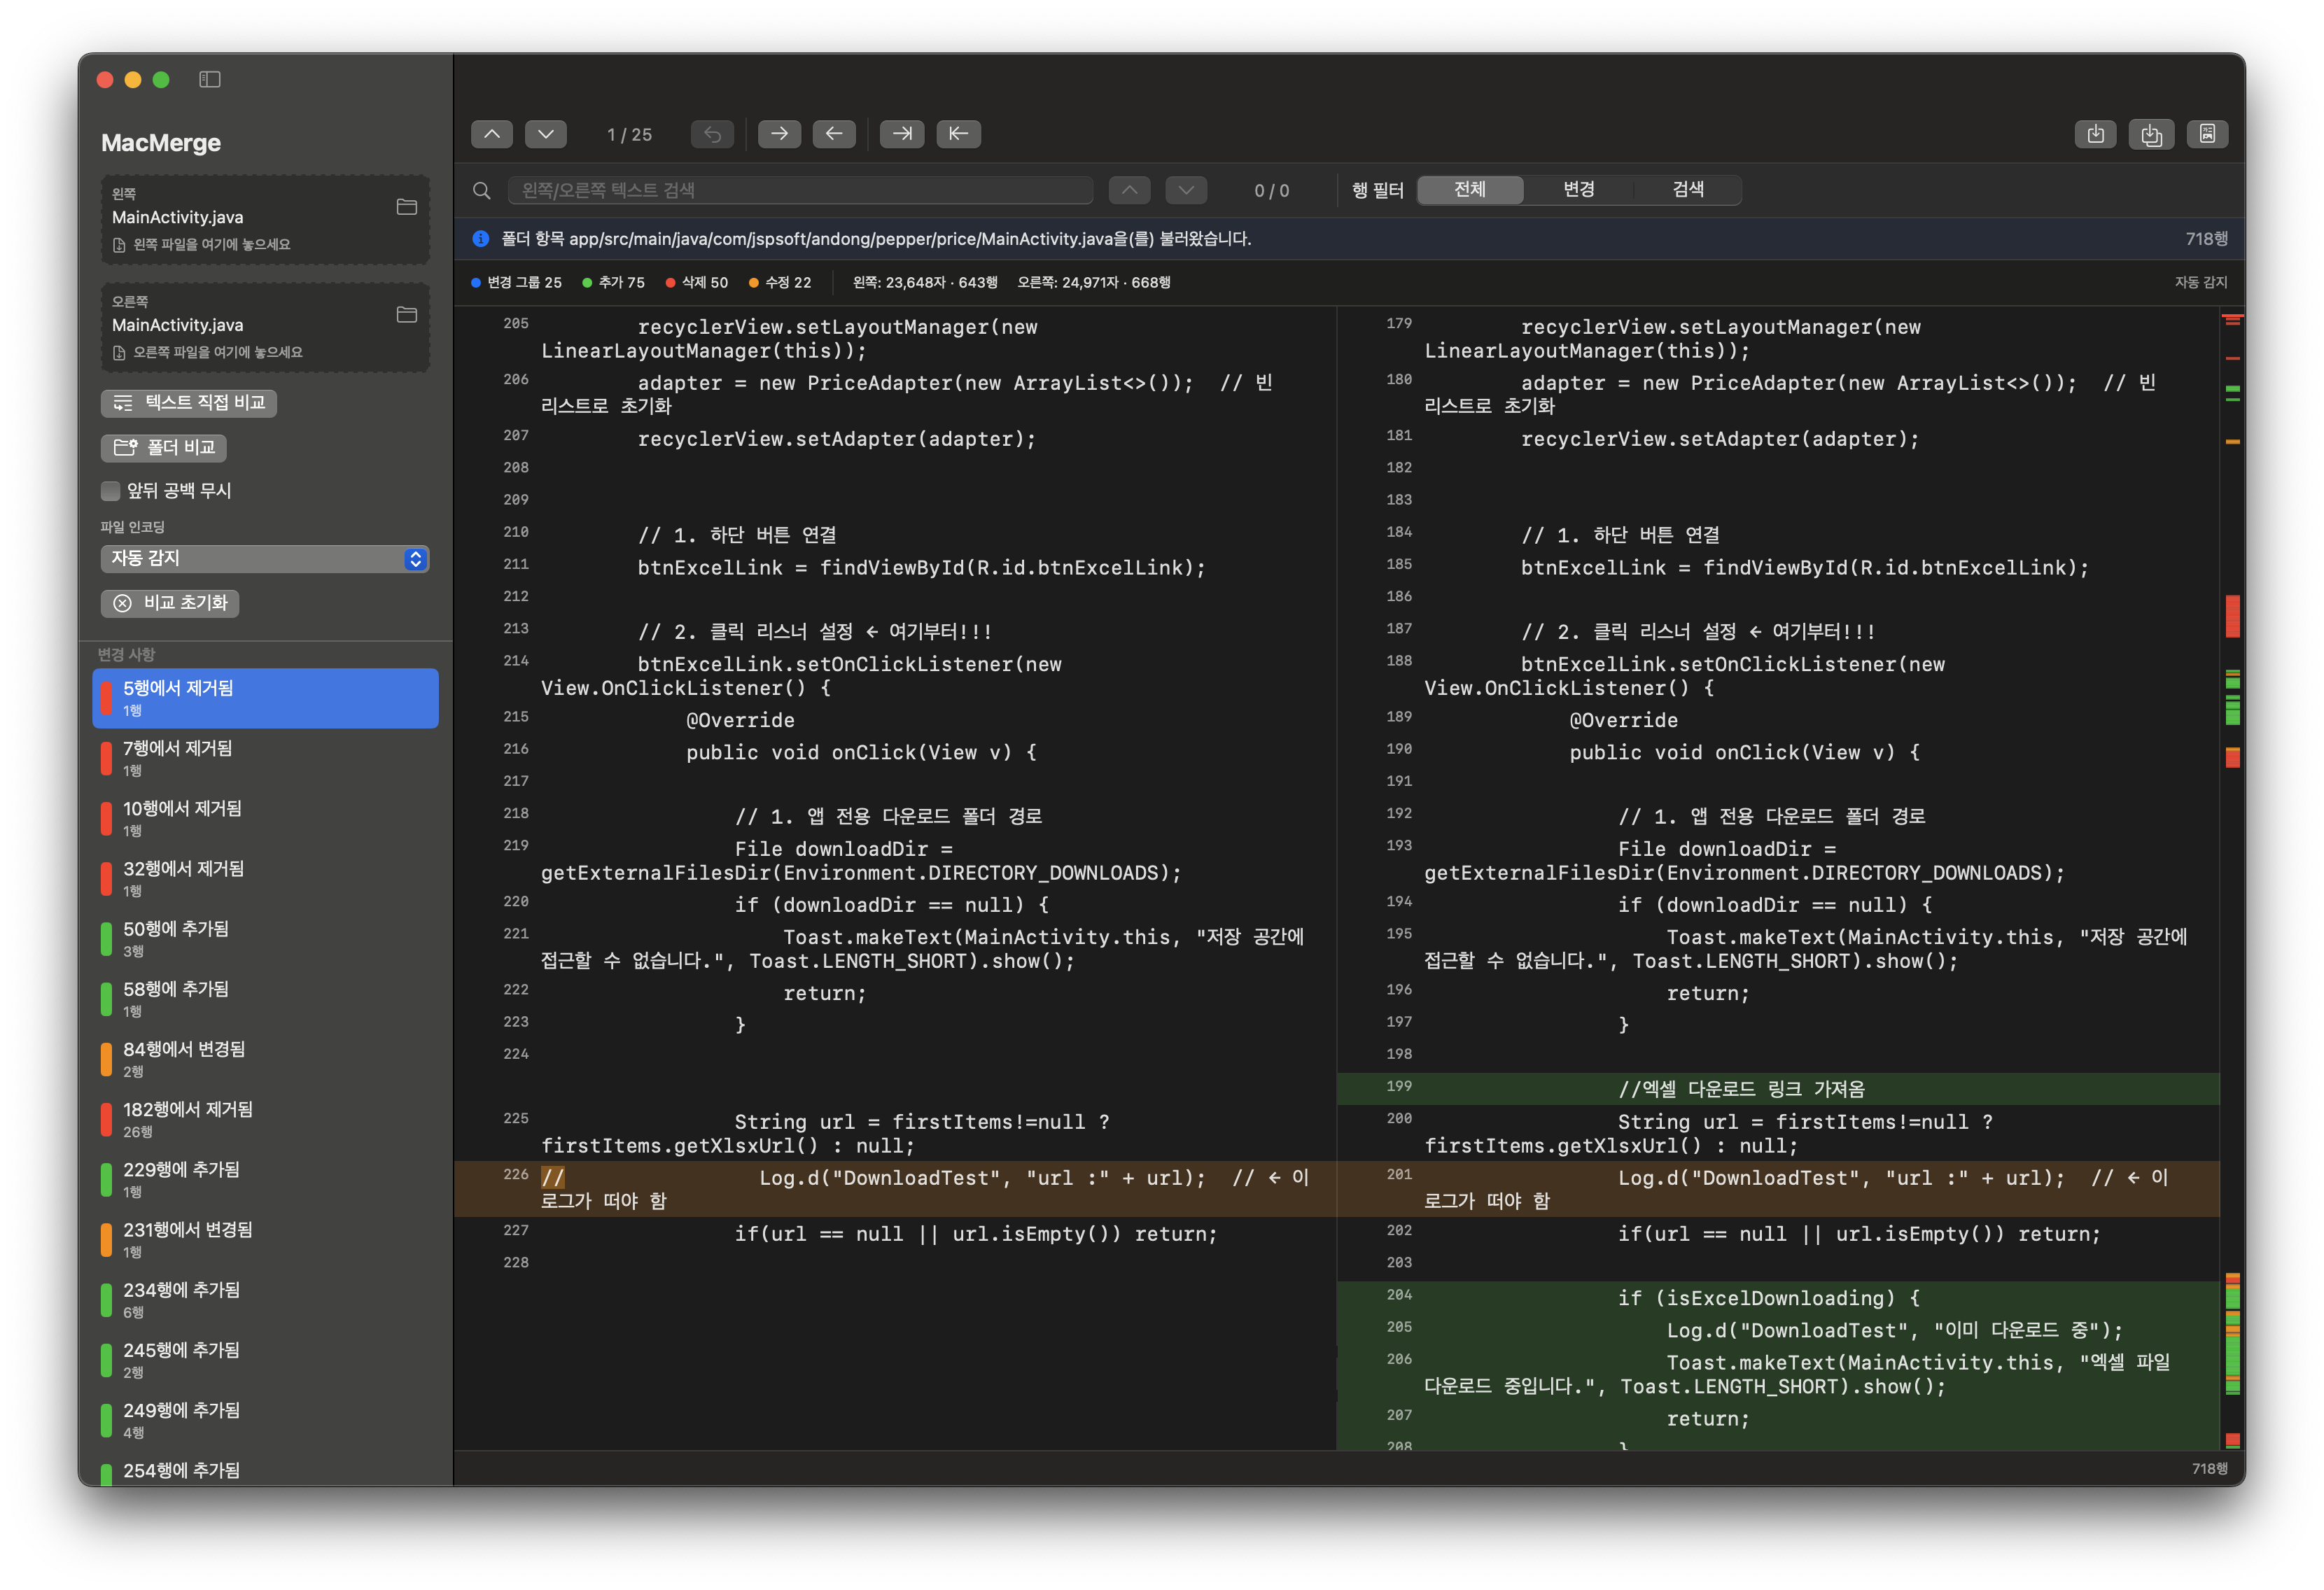This screenshot has width=2324, height=1590.
Task: Go to previous change with up chevron
Action: click(x=492, y=134)
